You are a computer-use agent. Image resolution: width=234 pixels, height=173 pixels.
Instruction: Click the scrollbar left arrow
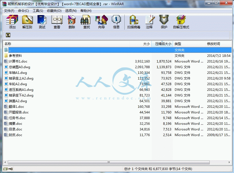pos(5,162)
